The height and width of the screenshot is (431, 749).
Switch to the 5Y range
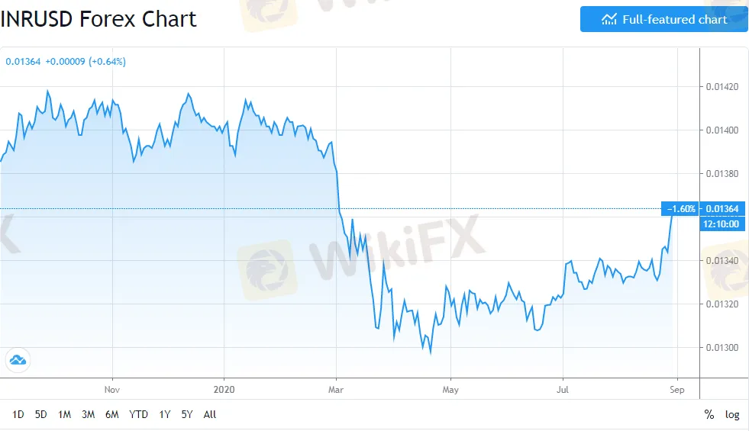coord(187,415)
